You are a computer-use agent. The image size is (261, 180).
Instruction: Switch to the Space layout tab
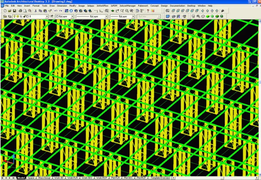[x=31, y=178]
